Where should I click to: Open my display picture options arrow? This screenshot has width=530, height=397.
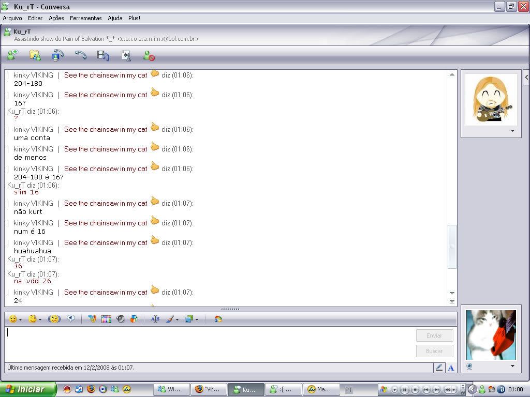pyautogui.click(x=513, y=366)
